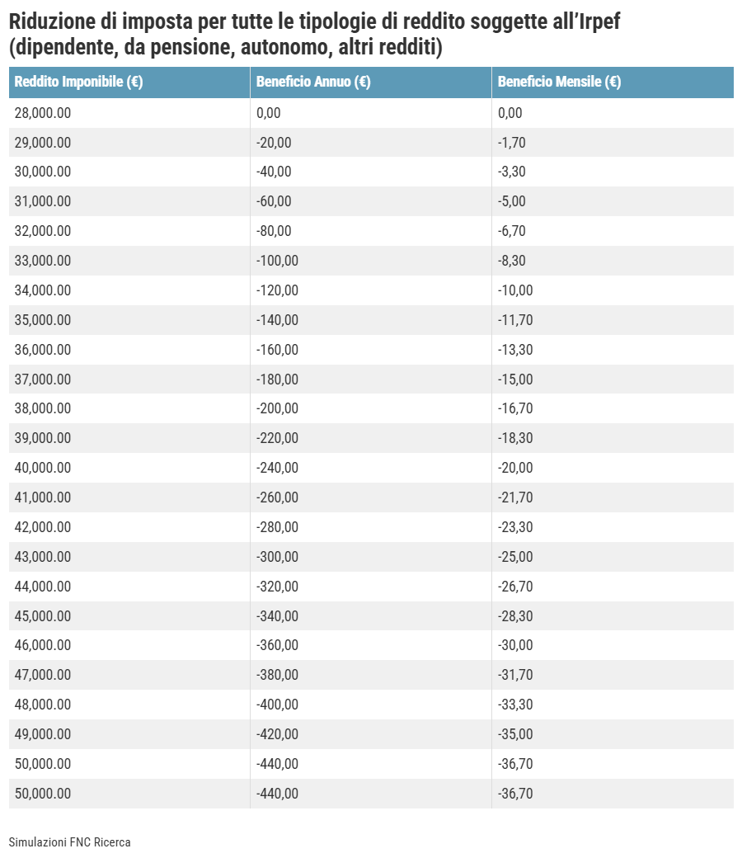Click the -300,00 annual benefit cell

tap(277, 557)
